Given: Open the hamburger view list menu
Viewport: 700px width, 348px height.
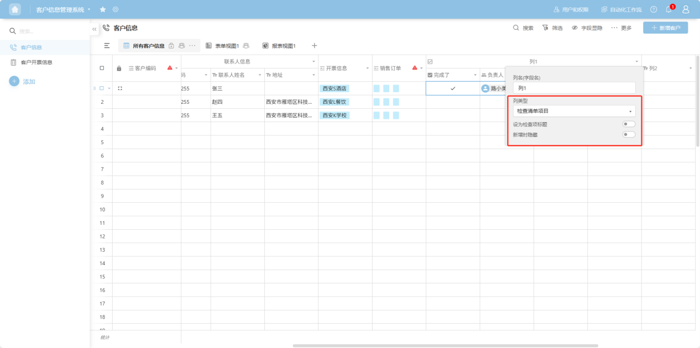Looking at the screenshot, I should click(x=107, y=46).
